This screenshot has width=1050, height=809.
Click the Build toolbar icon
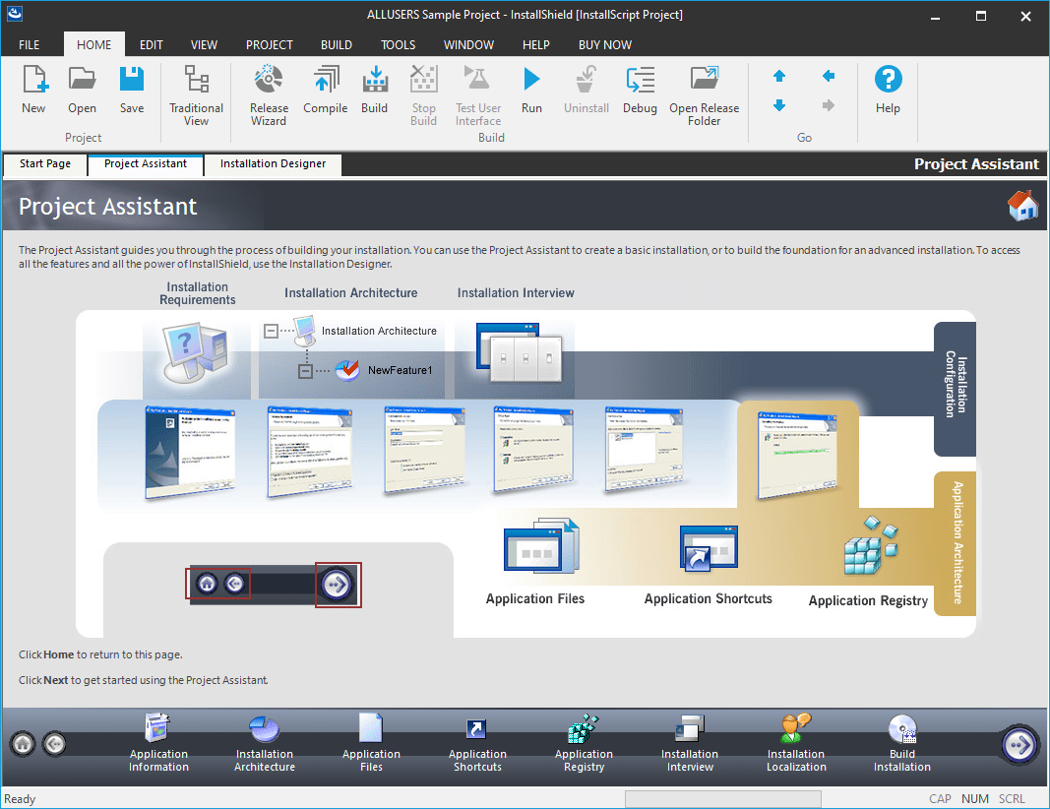point(375,79)
